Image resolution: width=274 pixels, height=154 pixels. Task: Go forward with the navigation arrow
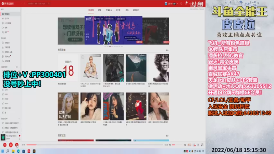coord(25,3)
